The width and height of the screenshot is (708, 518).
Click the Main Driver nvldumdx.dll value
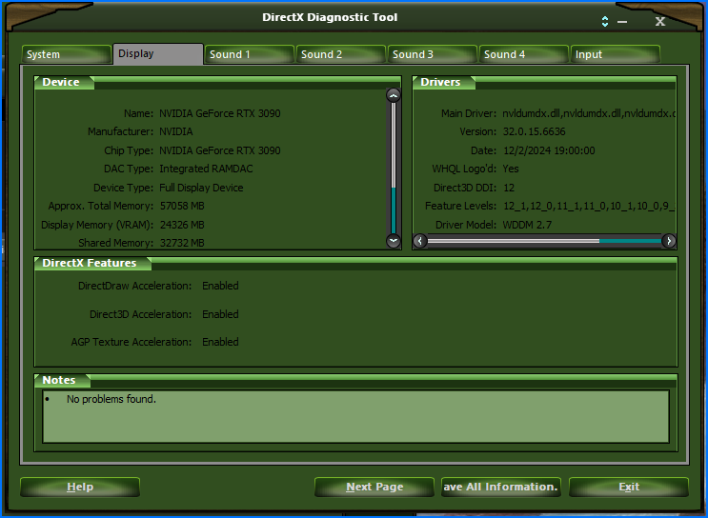coord(589,113)
